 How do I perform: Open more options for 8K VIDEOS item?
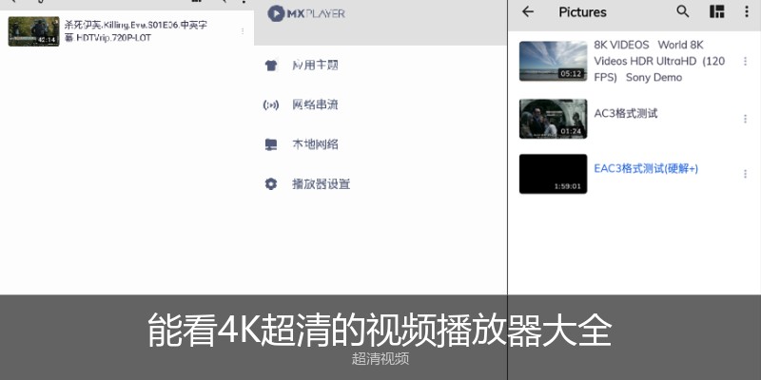coord(745,61)
